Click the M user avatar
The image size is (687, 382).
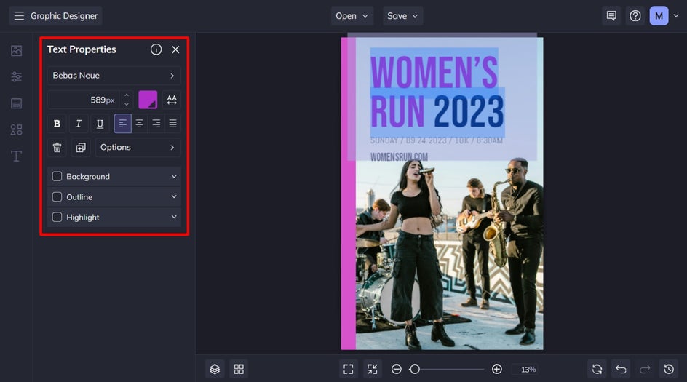coord(659,16)
